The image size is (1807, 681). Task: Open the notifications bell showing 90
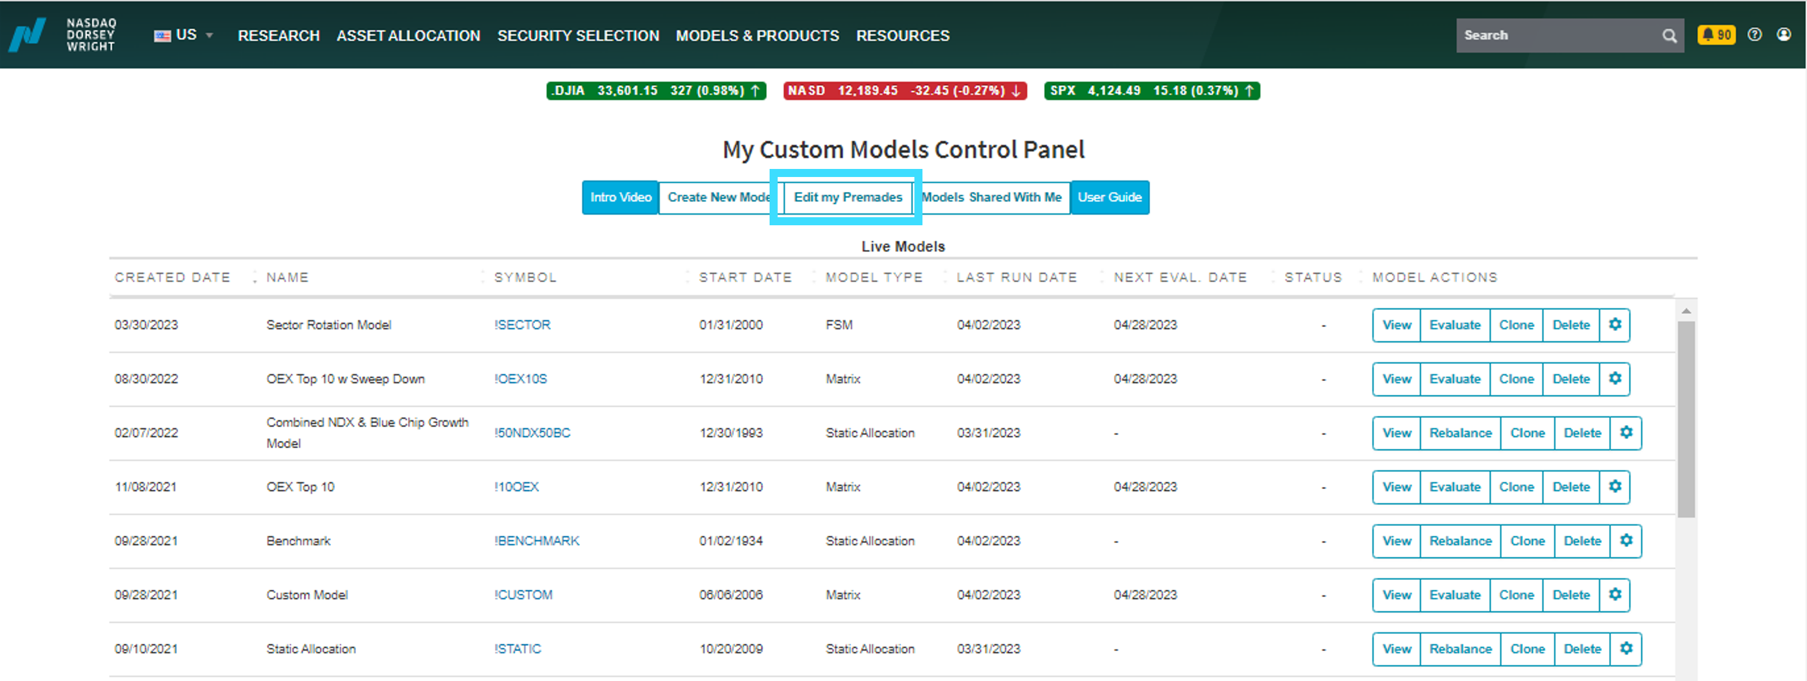[1716, 34]
